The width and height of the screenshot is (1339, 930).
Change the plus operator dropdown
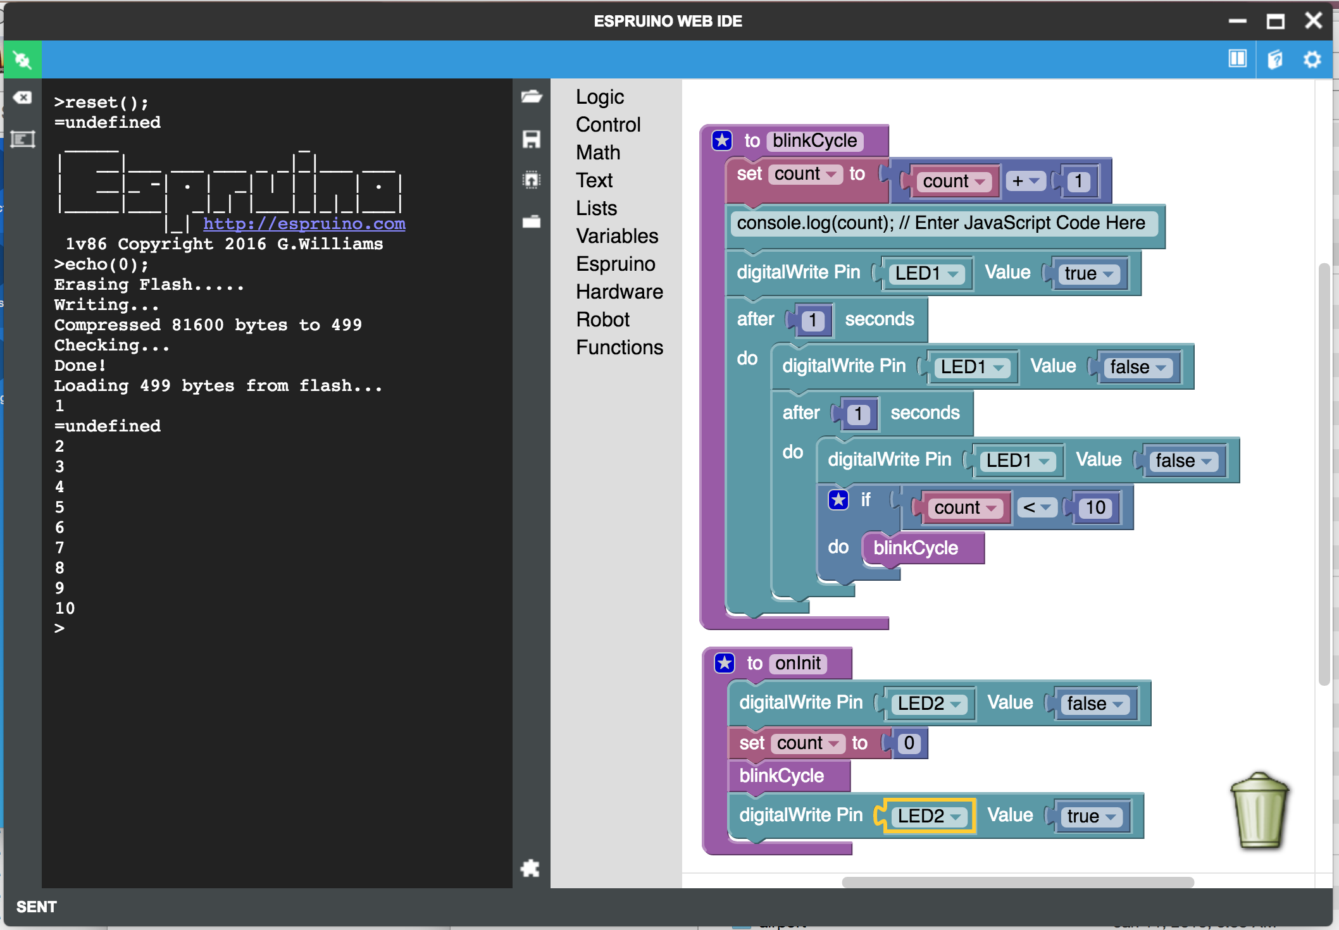coord(1025,181)
